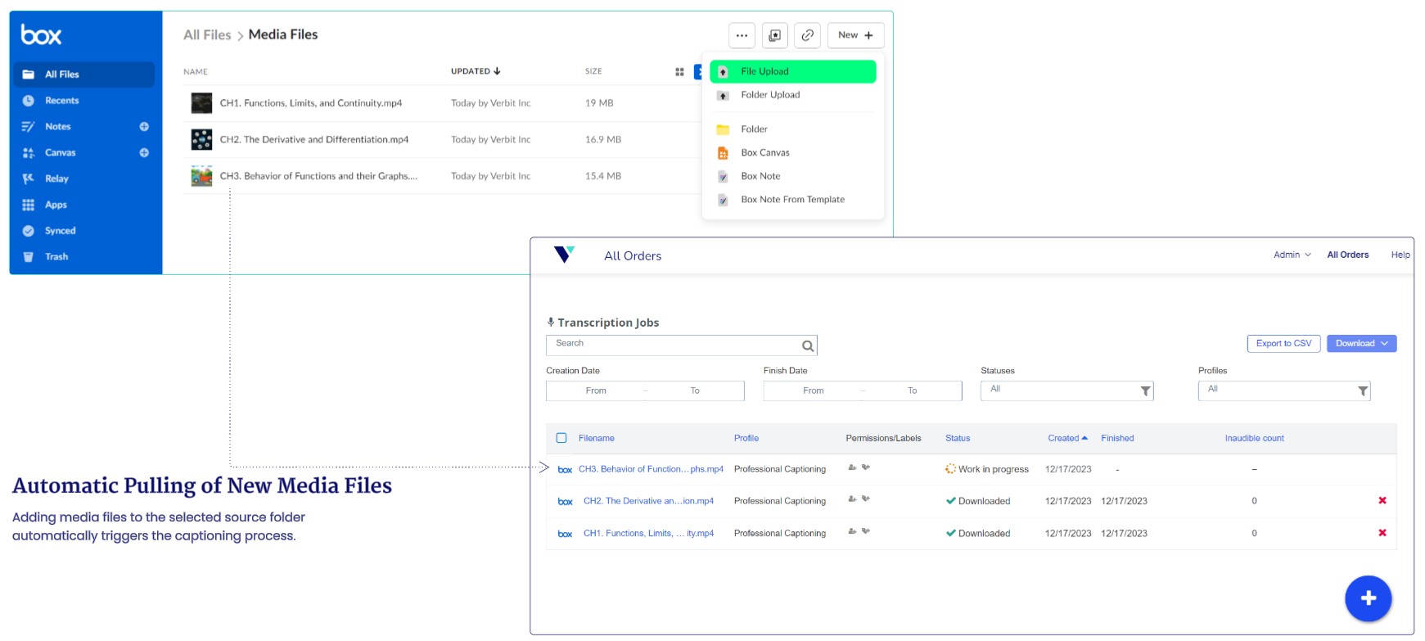Image resolution: width=1425 pixels, height=641 pixels.
Task: Click the copy shared link icon
Action: click(x=807, y=35)
